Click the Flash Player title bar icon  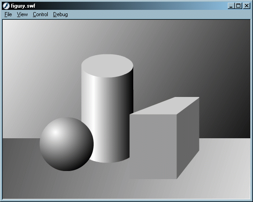pyautogui.click(x=6, y=6)
